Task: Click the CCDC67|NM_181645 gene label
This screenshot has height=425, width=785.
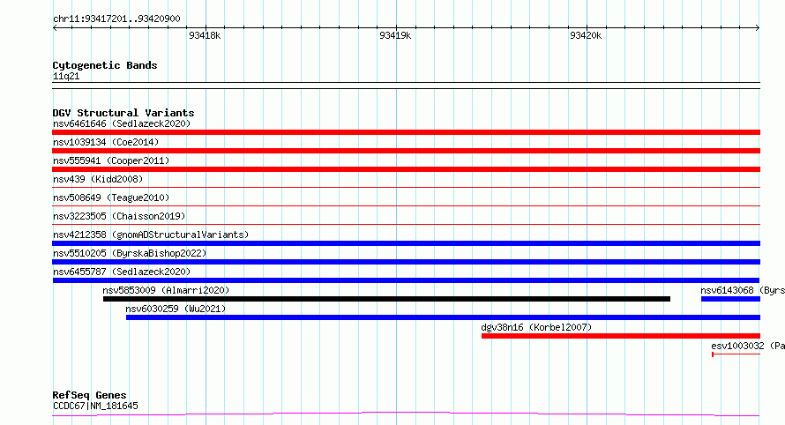Action: [x=95, y=406]
